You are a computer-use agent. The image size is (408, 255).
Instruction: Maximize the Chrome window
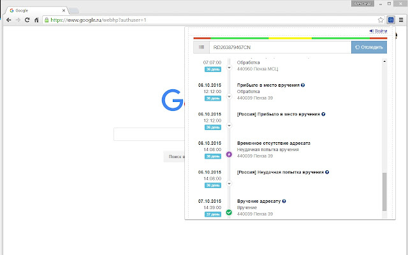[x=390, y=4]
